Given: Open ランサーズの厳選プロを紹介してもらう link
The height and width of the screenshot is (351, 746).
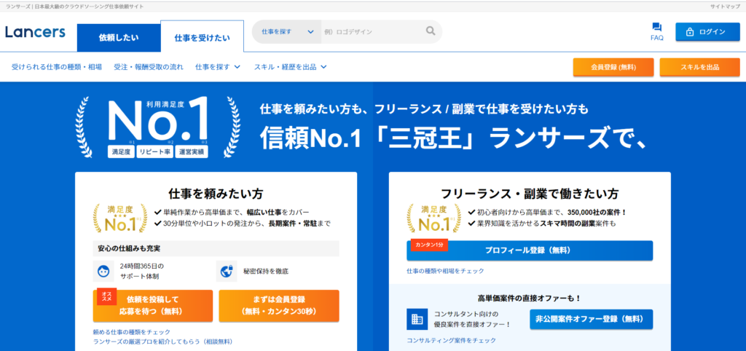Looking at the screenshot, I should pos(162,342).
